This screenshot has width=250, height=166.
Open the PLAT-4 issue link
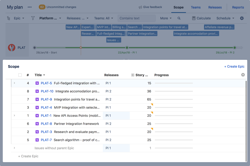(46, 108)
